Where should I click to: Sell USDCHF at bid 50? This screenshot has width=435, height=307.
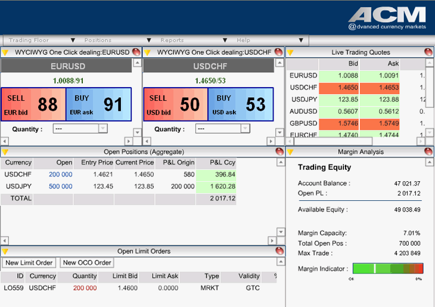[x=176, y=104]
